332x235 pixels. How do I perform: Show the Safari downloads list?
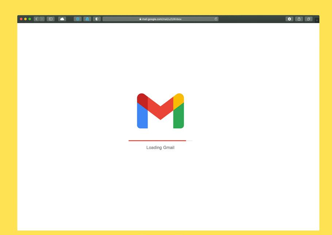click(289, 19)
